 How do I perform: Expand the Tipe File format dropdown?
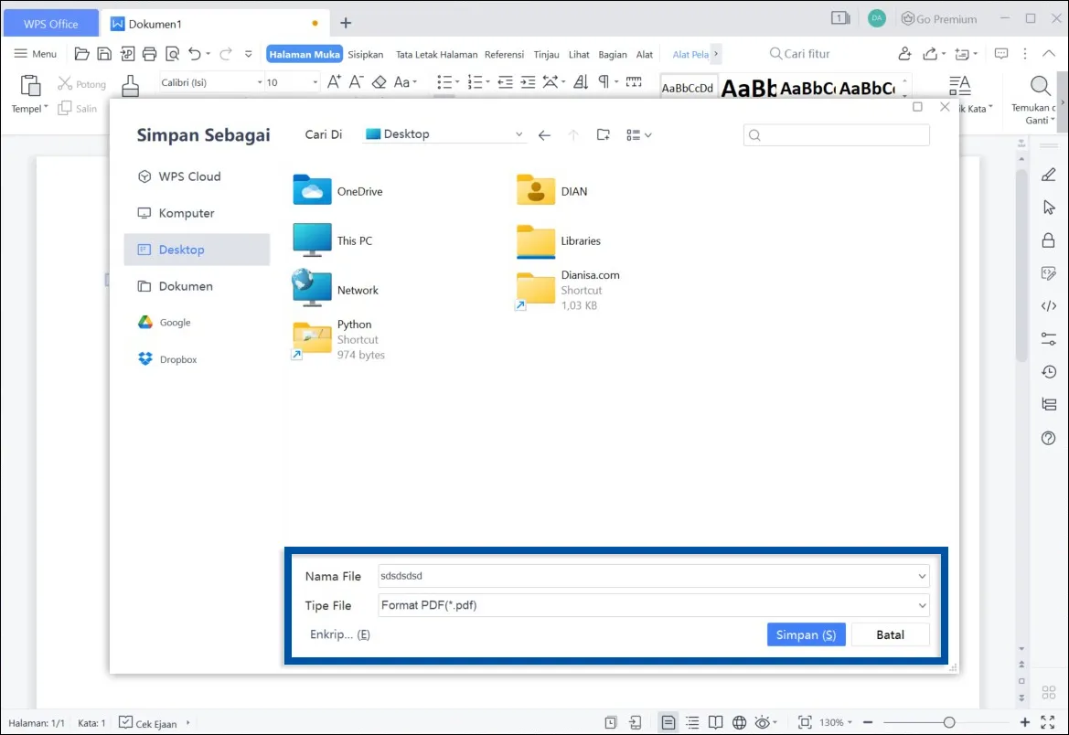[x=921, y=605]
